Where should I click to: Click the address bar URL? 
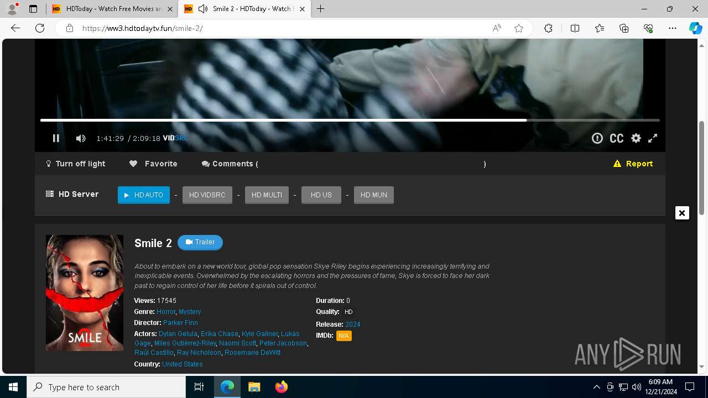tap(143, 28)
